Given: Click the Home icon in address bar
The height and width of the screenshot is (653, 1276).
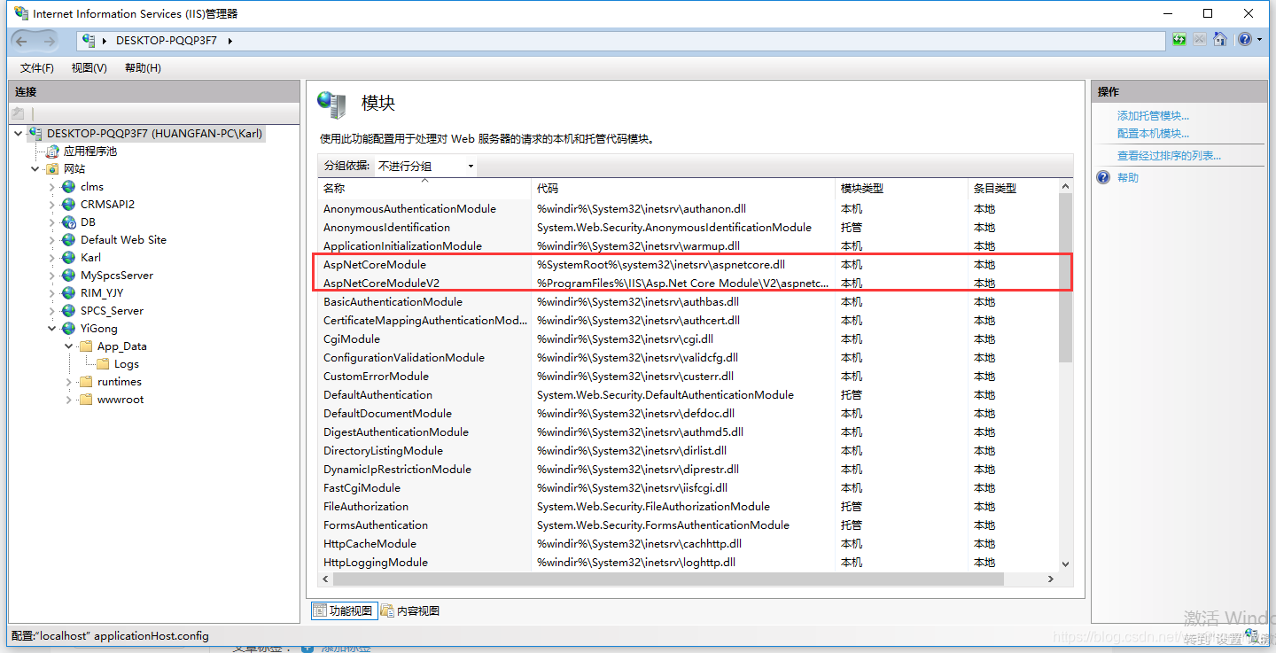Looking at the screenshot, I should (x=1220, y=40).
